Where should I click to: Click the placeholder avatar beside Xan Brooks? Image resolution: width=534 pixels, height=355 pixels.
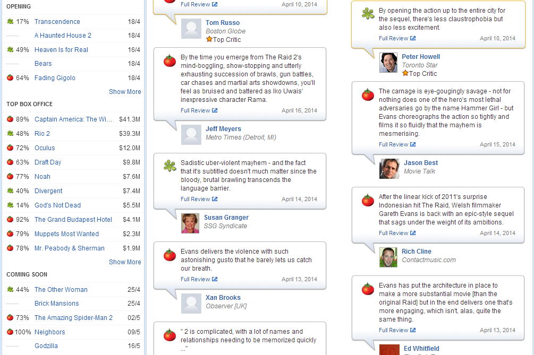click(x=191, y=304)
